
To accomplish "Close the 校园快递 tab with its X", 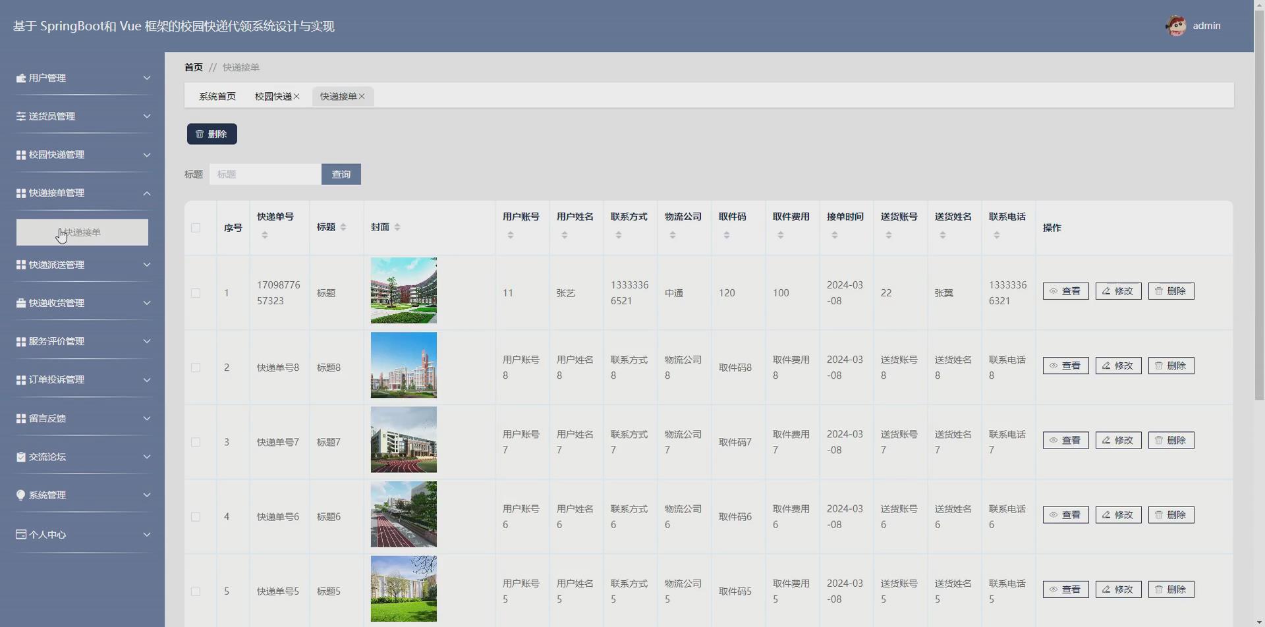I will pyautogui.click(x=296, y=96).
